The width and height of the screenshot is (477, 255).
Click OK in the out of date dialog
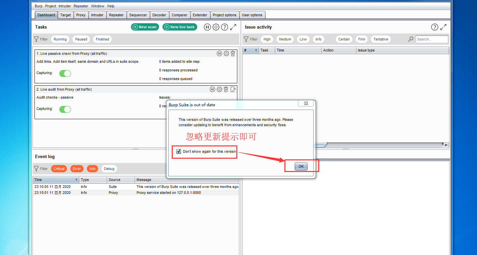(x=301, y=166)
